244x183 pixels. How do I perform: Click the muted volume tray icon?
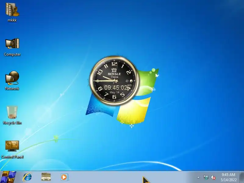tap(213, 177)
